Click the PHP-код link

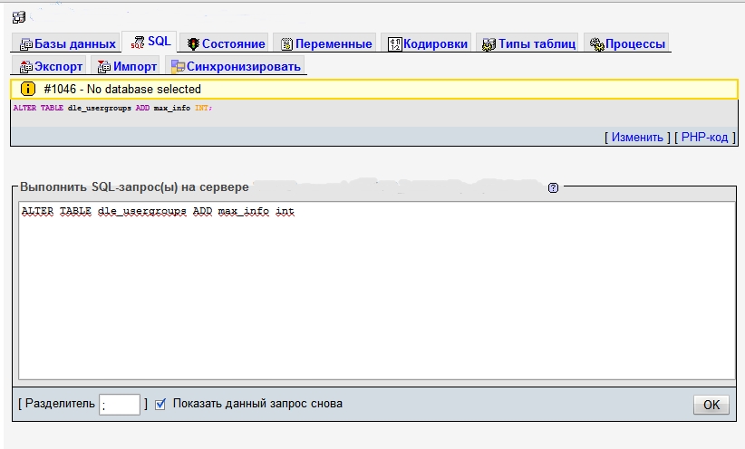coord(704,138)
